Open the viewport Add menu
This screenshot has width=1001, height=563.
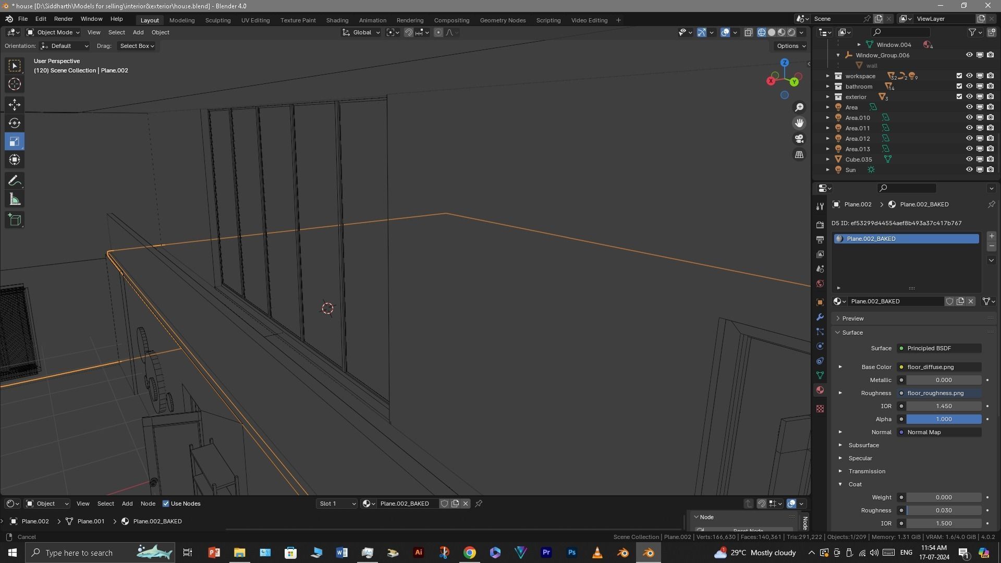point(138,32)
